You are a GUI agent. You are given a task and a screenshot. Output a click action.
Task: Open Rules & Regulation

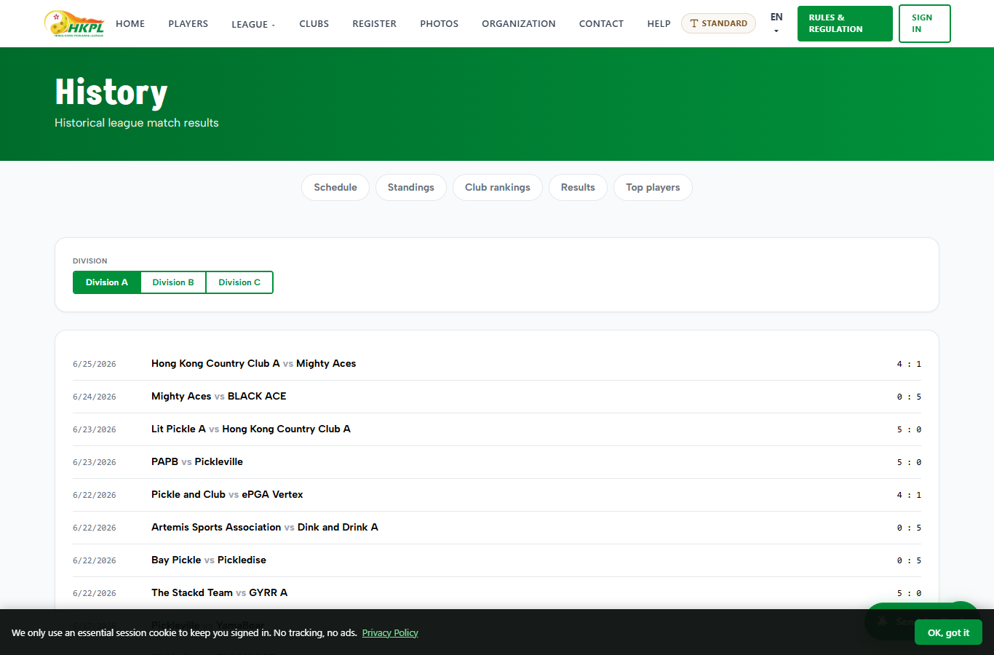coord(845,23)
